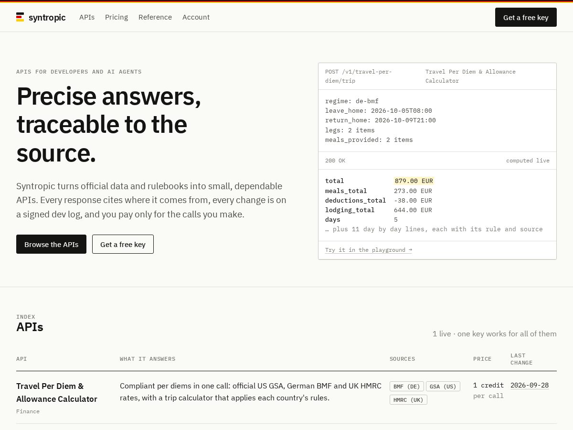
Task: Click the 'meals_provided: 2 items' line
Action: (x=369, y=140)
